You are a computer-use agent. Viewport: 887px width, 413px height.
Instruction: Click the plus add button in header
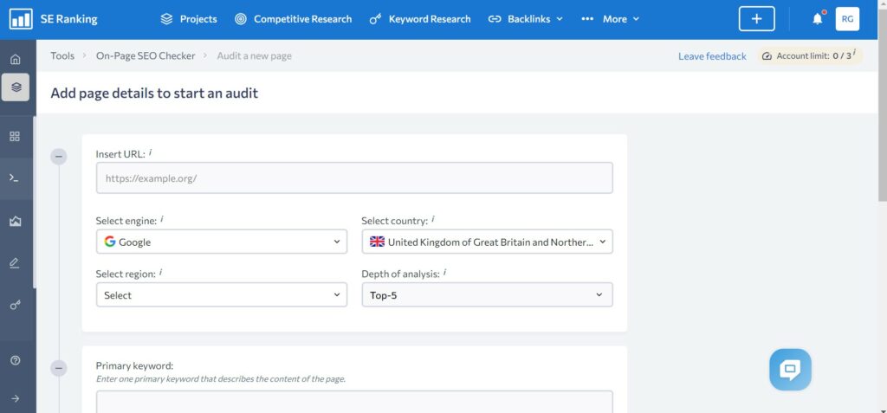[x=757, y=19]
